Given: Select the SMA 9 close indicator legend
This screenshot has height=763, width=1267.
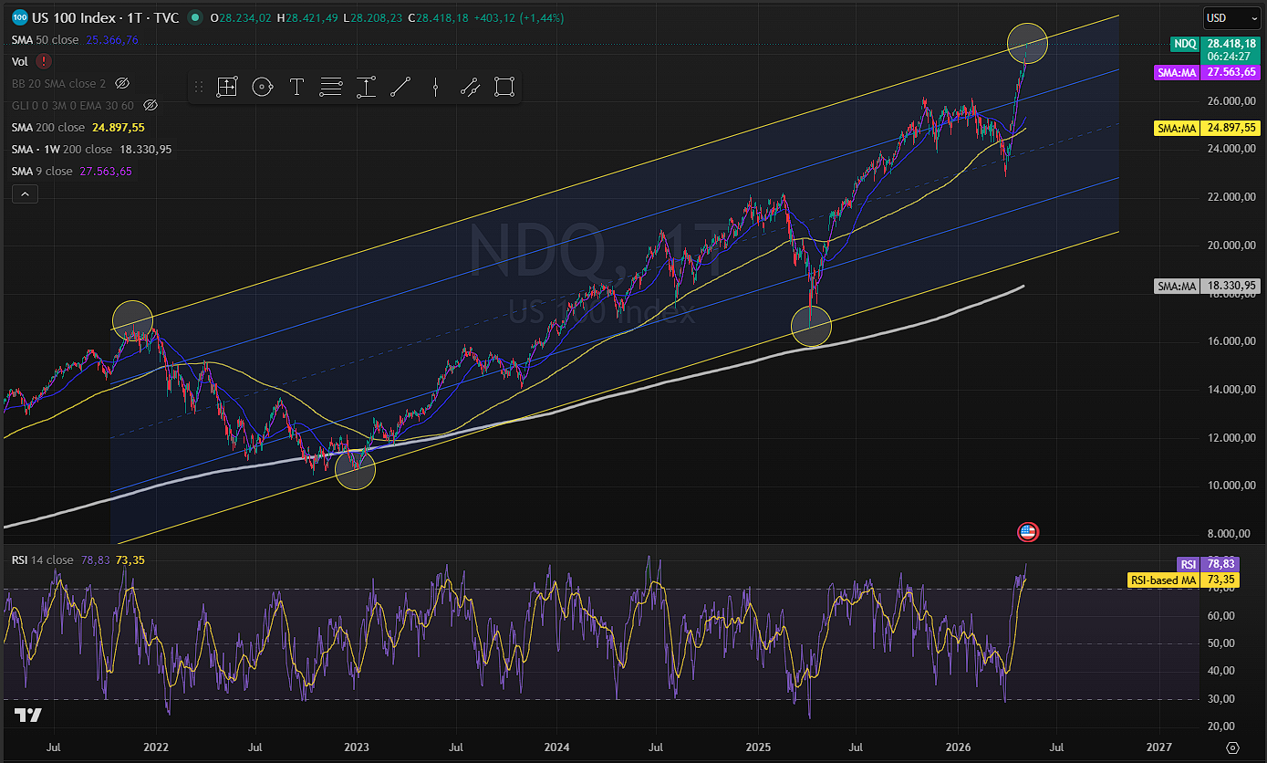Looking at the screenshot, I should point(42,171).
